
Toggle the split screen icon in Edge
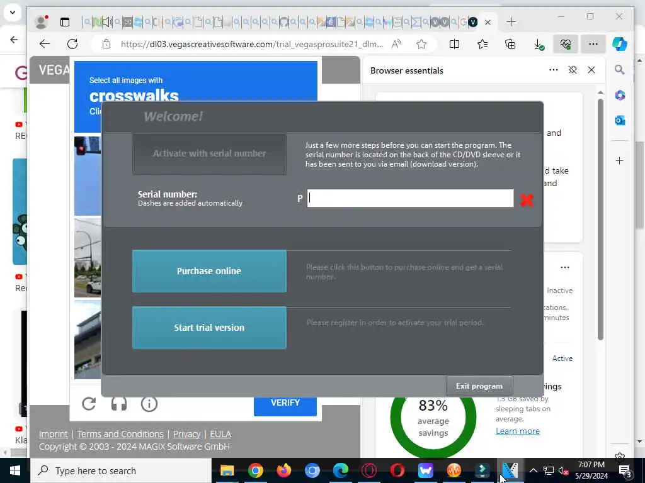tap(454, 44)
